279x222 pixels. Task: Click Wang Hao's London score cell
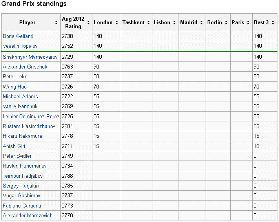[106, 87]
